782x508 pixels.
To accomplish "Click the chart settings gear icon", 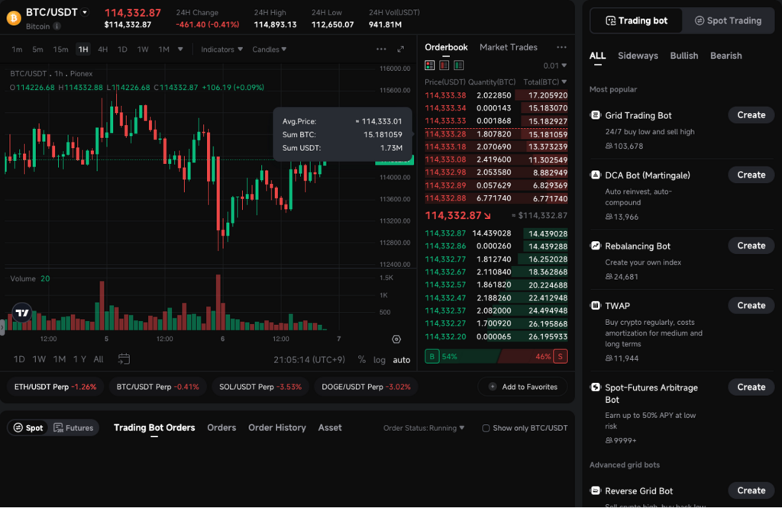I will click(x=396, y=339).
